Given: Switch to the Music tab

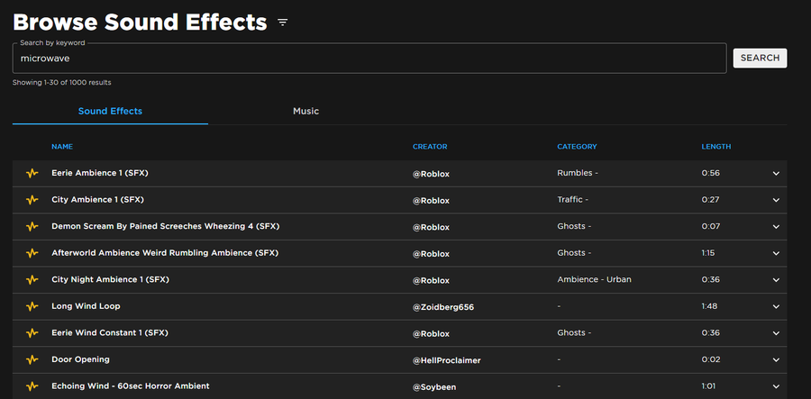Looking at the screenshot, I should [305, 111].
